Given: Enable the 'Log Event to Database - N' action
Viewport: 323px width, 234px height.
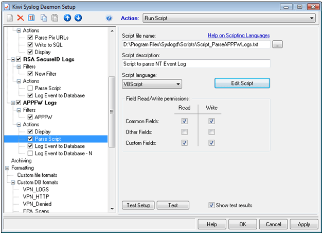Looking at the screenshot, I should [x=30, y=153].
